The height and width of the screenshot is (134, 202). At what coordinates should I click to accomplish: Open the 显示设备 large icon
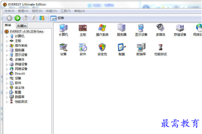pyautogui.click(x=141, y=30)
